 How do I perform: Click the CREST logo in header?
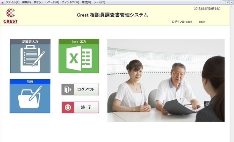(x=11, y=16)
